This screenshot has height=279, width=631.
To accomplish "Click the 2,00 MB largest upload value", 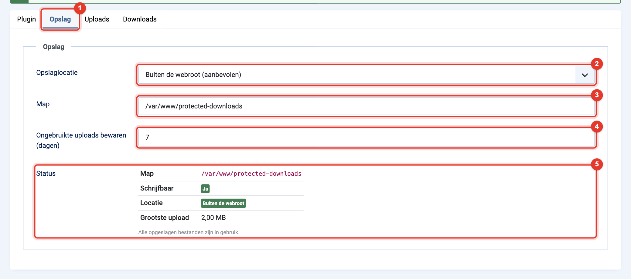I will (x=213, y=218).
